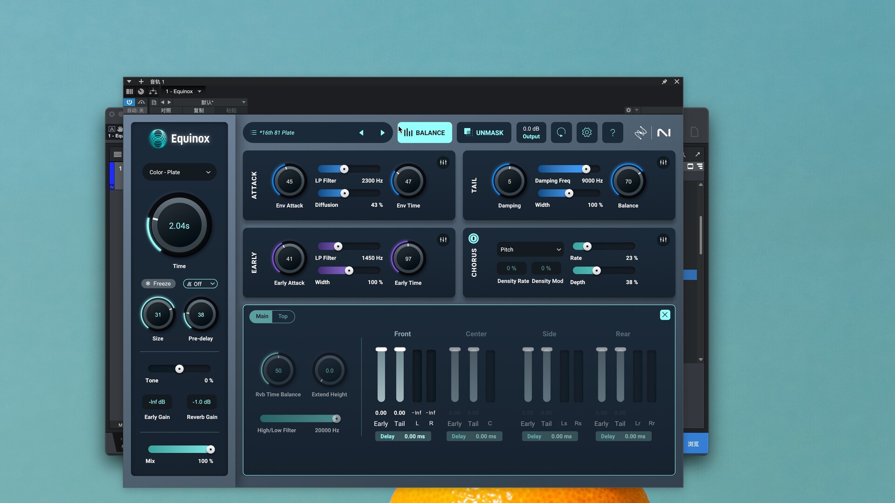Viewport: 895px width, 503px height.
Task: Click the Mix slider handle
Action: (x=211, y=449)
